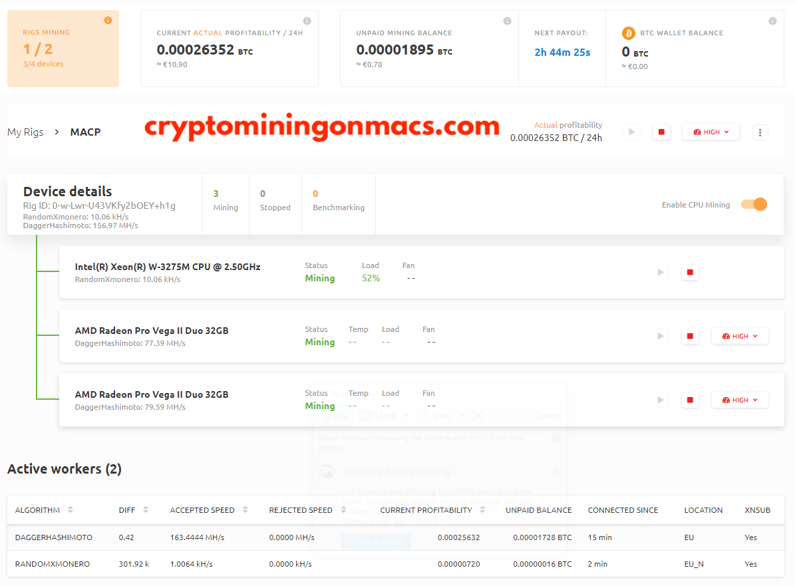Click the 0 Stopped counter
Viewport: 795px width, 586px height.
point(275,201)
